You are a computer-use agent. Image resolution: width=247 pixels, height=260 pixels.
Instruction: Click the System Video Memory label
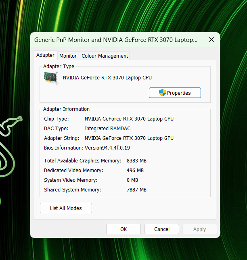[x=71, y=180]
